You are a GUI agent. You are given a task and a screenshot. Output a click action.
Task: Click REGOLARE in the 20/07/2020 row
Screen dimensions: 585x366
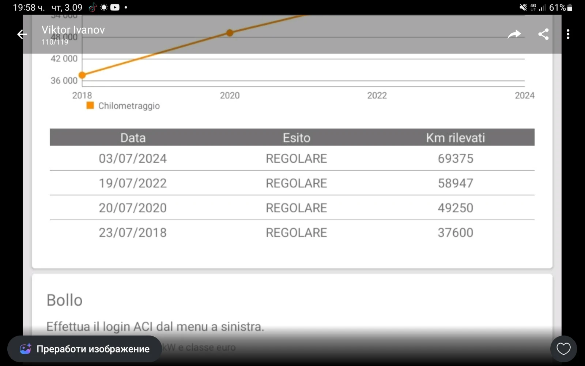[x=297, y=208]
